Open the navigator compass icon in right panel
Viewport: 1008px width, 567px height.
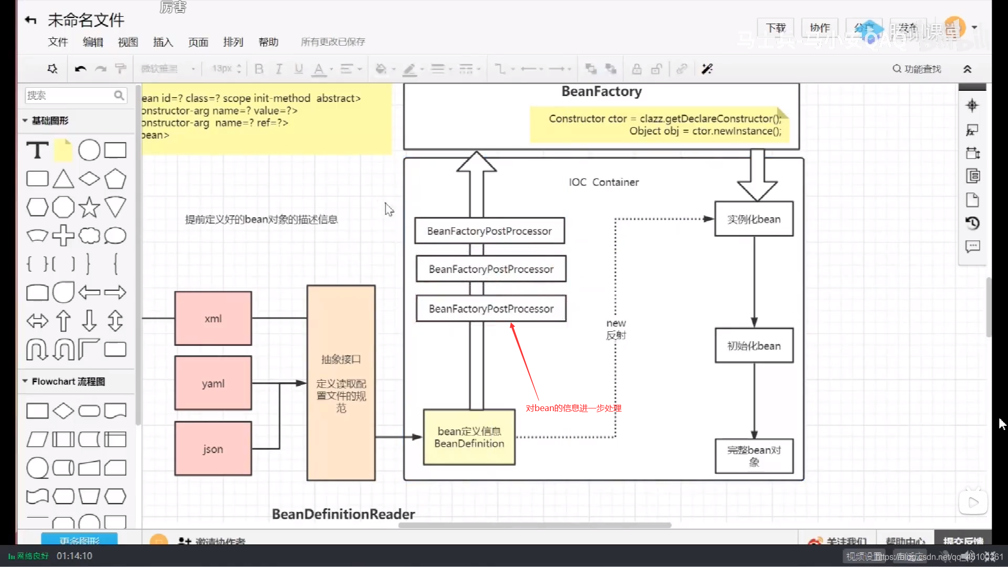(972, 106)
